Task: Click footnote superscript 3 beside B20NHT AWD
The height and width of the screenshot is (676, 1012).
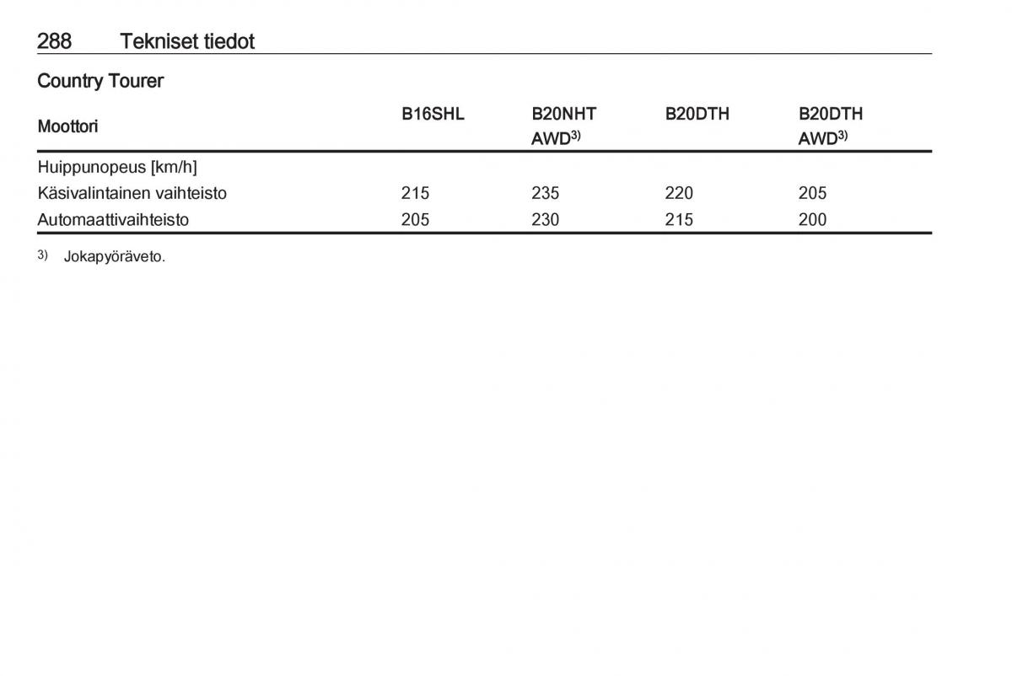Action: 575,136
